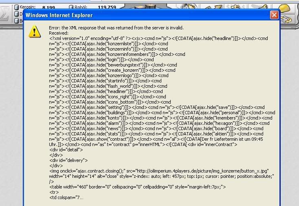Select the Kerosin resource label
The width and height of the screenshot is (299, 206).
pyautogui.click(x=27, y=7)
